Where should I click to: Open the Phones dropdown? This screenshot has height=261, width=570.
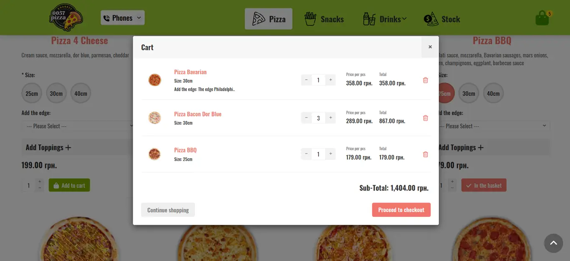click(122, 18)
